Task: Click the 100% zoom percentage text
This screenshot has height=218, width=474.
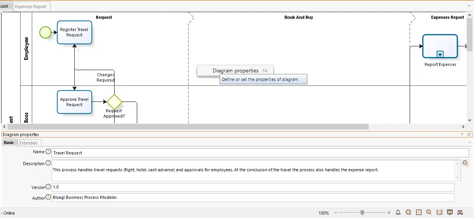Action: pos(323,213)
